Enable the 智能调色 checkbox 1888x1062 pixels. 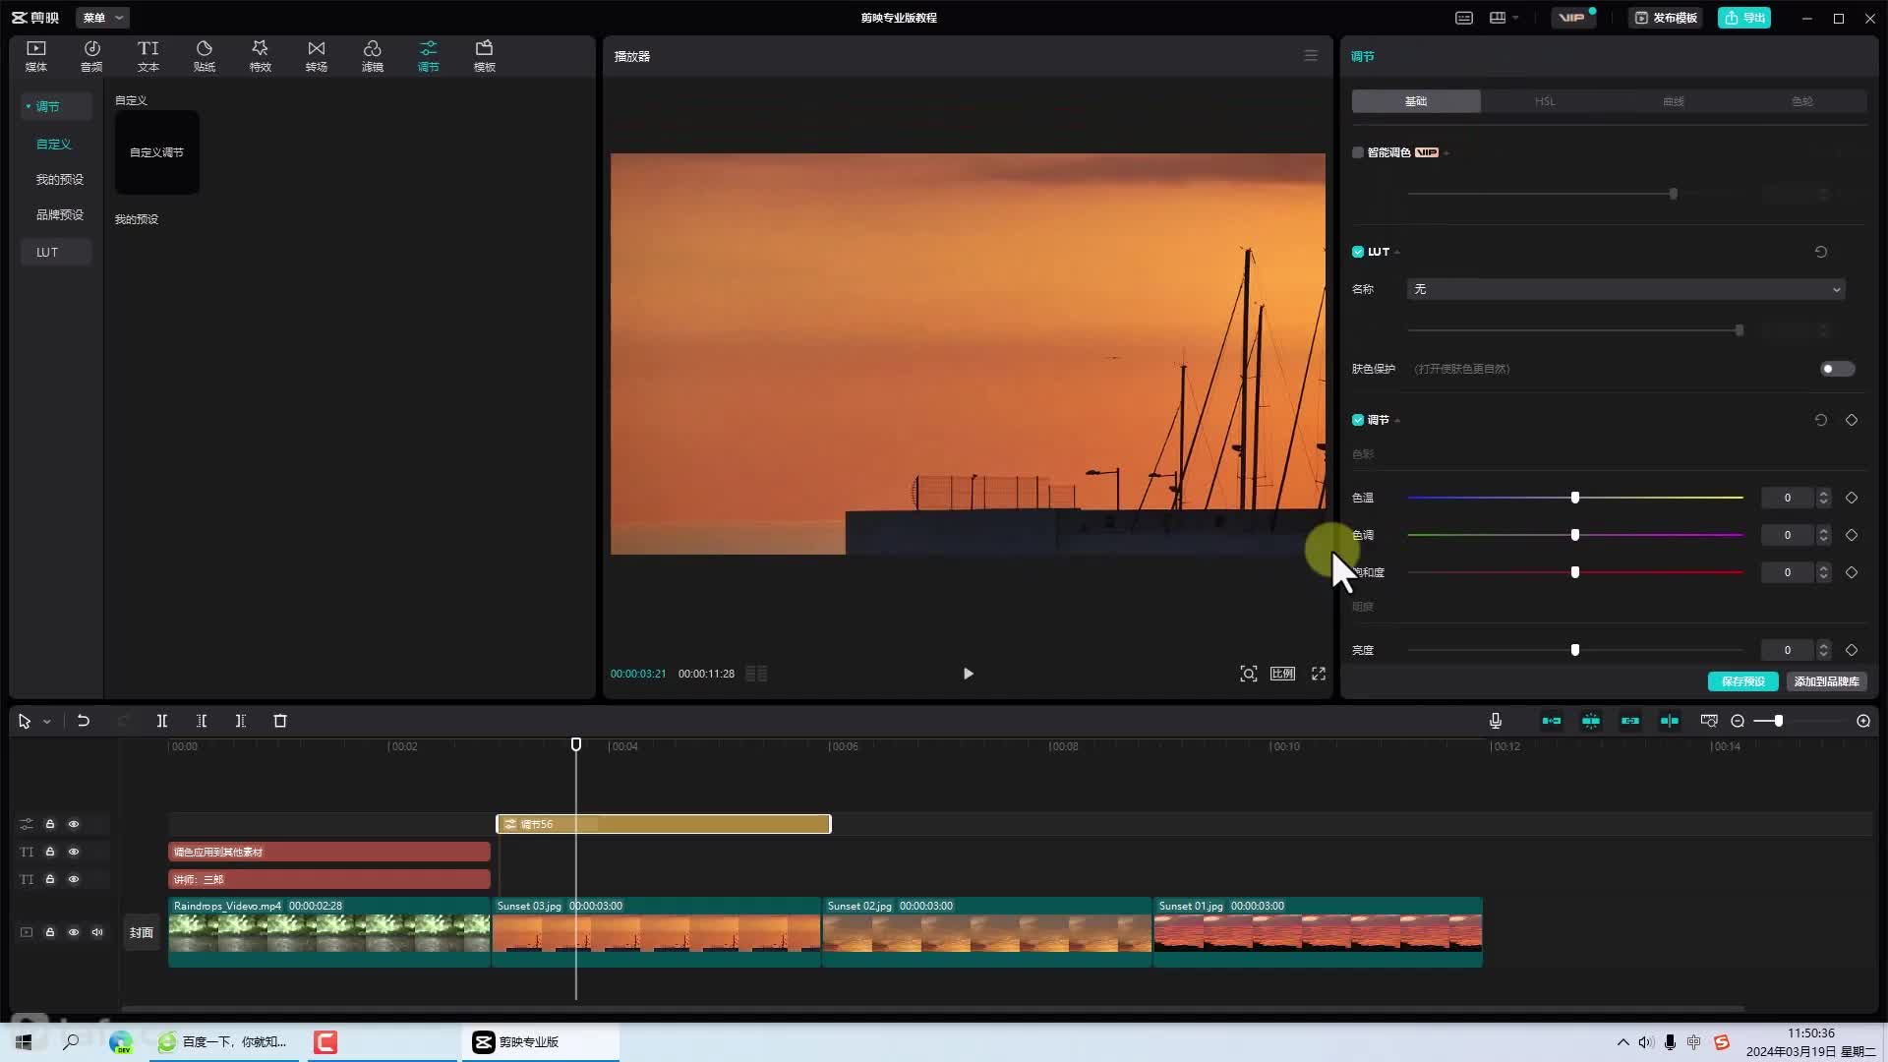coord(1358,152)
